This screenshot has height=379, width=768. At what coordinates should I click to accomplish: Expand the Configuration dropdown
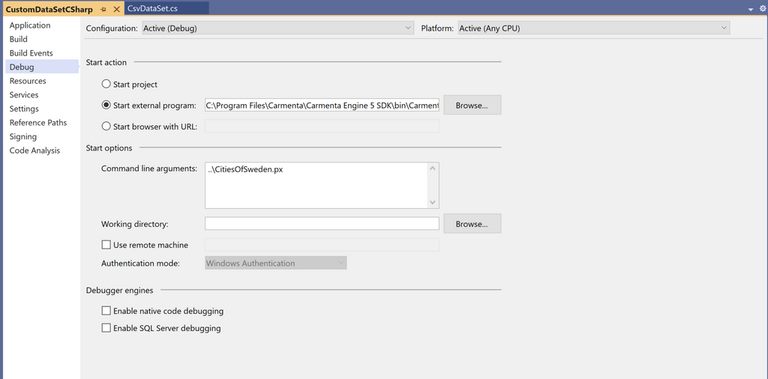[x=277, y=28]
